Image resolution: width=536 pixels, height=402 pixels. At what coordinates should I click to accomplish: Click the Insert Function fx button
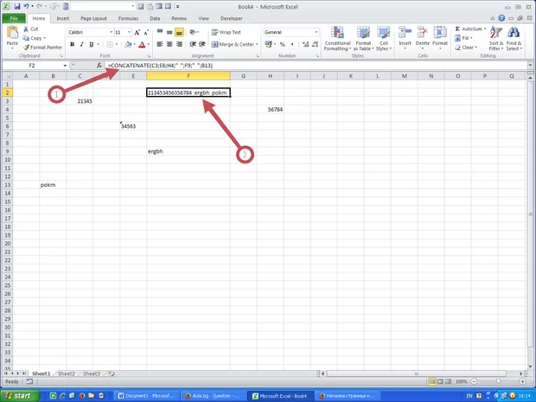click(x=99, y=66)
